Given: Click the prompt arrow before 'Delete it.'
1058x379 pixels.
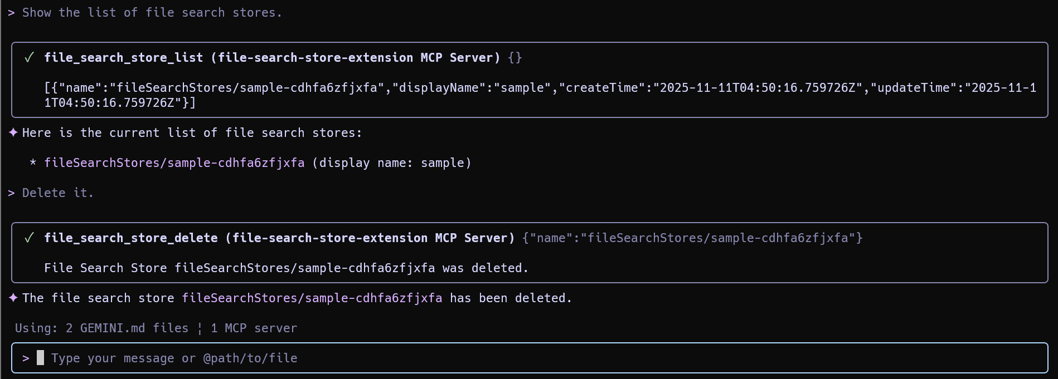Looking at the screenshot, I should 11,193.
